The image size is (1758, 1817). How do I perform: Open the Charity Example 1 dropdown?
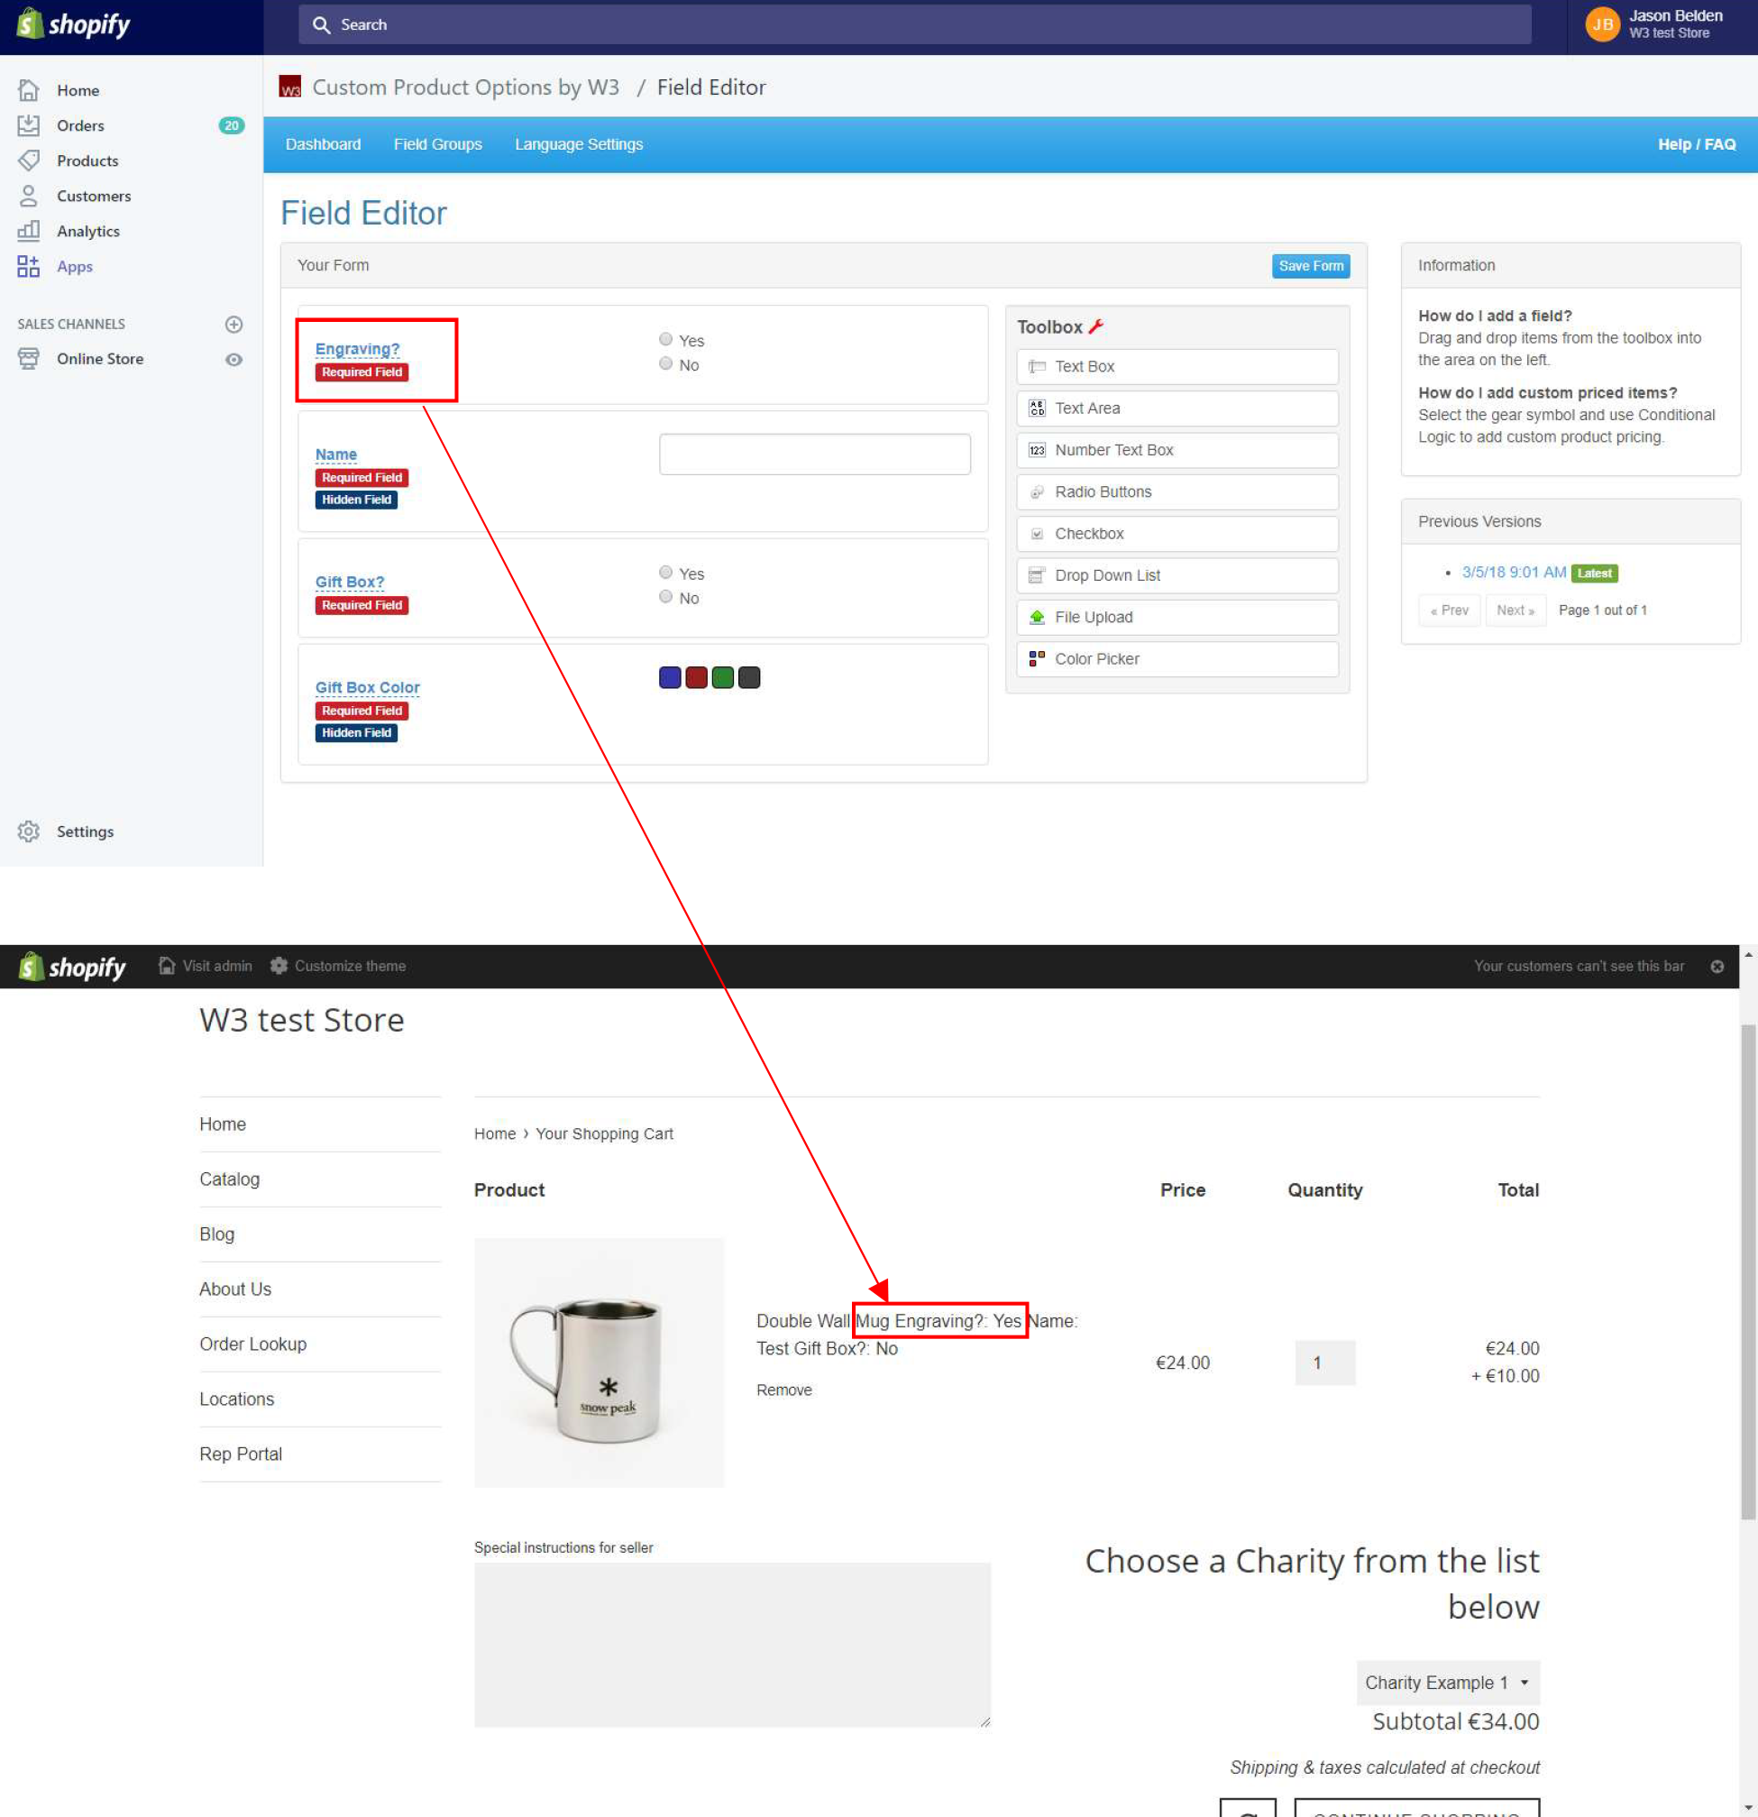click(1448, 1683)
